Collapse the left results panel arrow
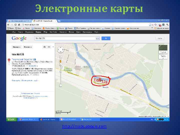Screen dimensions: 180x135 53,47
